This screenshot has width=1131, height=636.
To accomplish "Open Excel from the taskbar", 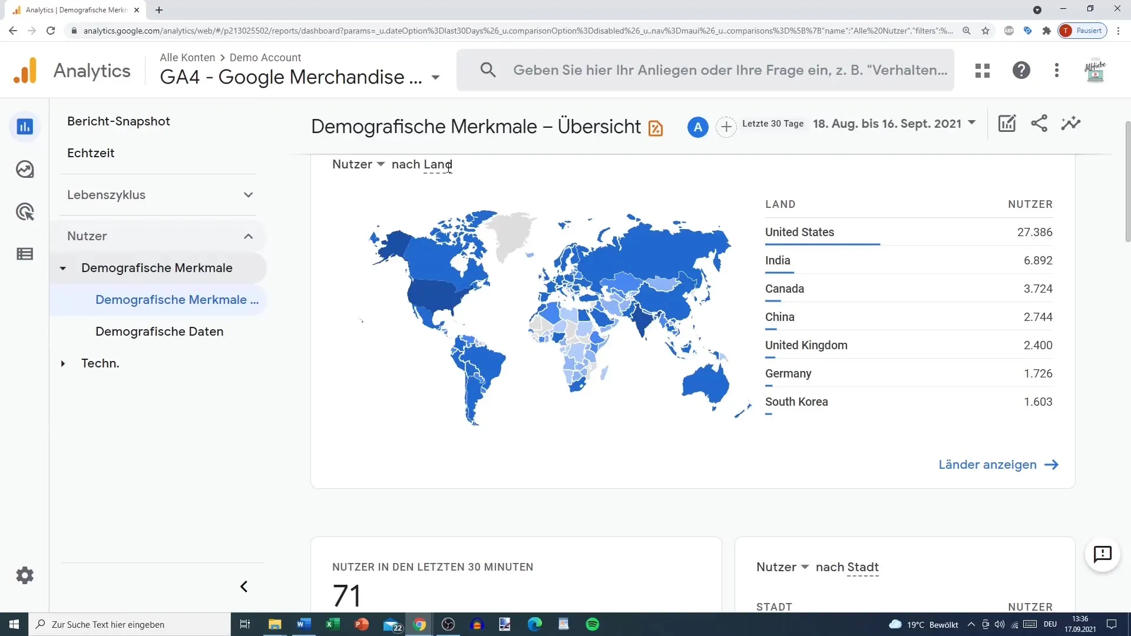I will coord(333,624).
